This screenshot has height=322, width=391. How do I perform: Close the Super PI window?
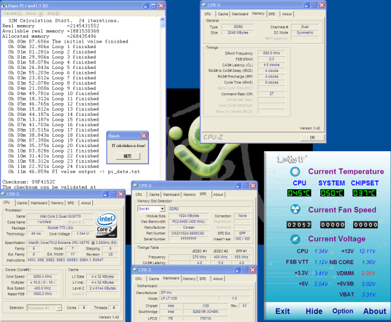pyautogui.click(x=161, y=5)
